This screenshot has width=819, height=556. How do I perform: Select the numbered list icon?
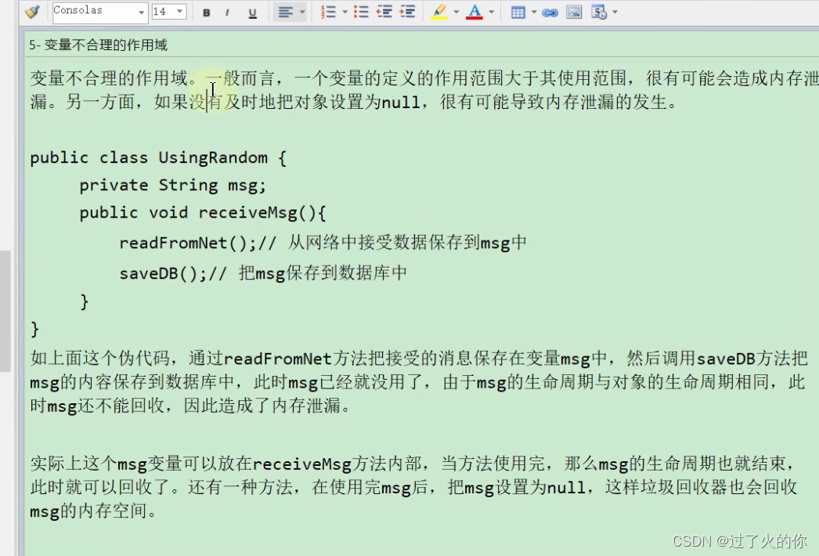[330, 12]
